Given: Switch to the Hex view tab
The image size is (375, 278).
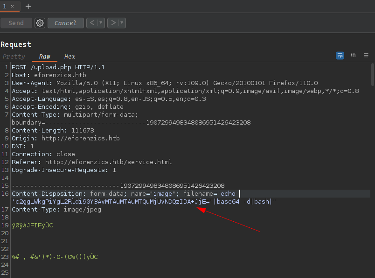Looking at the screenshot, I should (x=69, y=57).
